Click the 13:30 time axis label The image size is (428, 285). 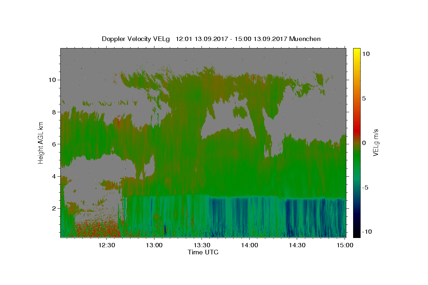tap(202, 245)
